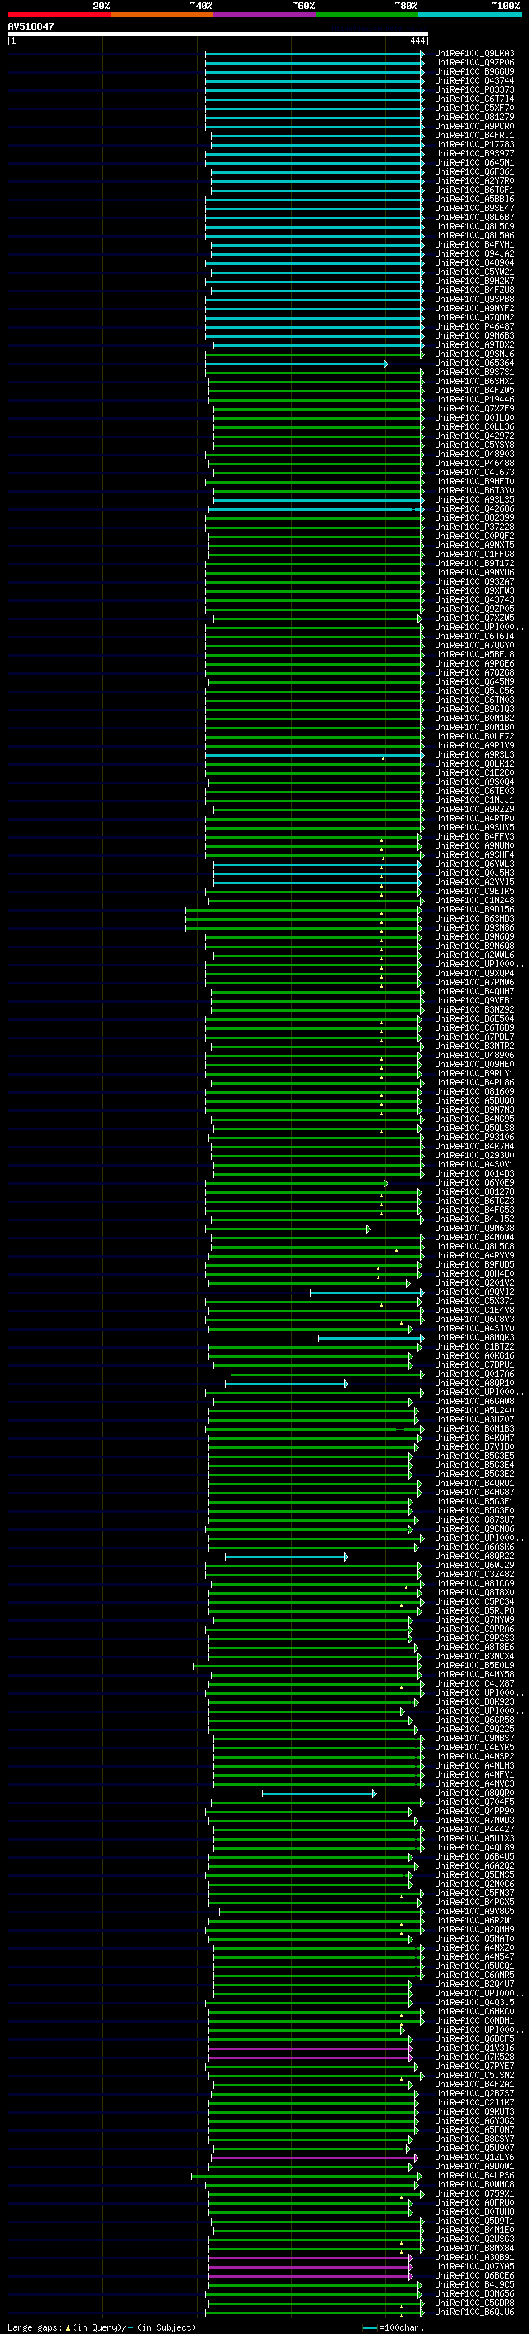Image resolution: width=529 pixels, height=2334 pixels.
Task: Select the label UniRef100_Q9SMJ6
Action: point(474,354)
